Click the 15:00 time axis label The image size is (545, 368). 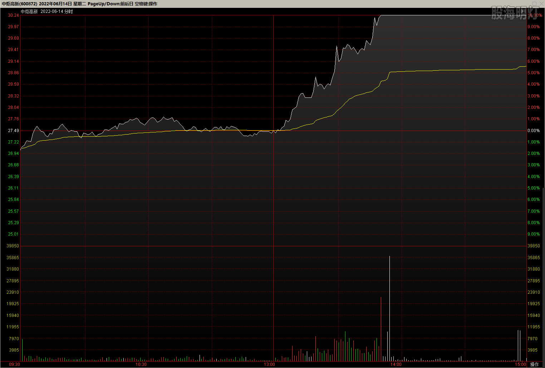[521, 364]
